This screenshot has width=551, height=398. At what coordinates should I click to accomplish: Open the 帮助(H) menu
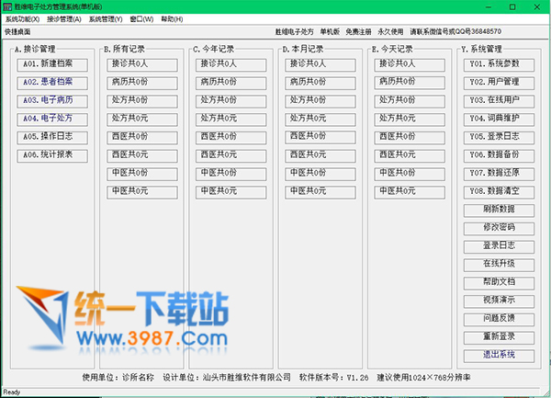pos(171,18)
